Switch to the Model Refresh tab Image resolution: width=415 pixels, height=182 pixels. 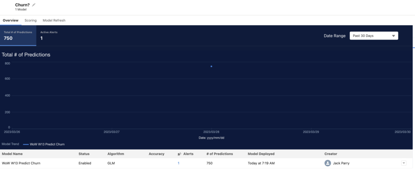[x=54, y=20]
